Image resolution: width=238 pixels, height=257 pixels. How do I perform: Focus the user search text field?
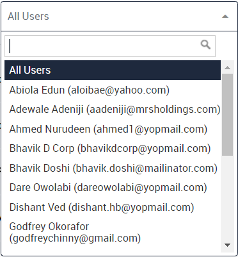click(x=110, y=46)
